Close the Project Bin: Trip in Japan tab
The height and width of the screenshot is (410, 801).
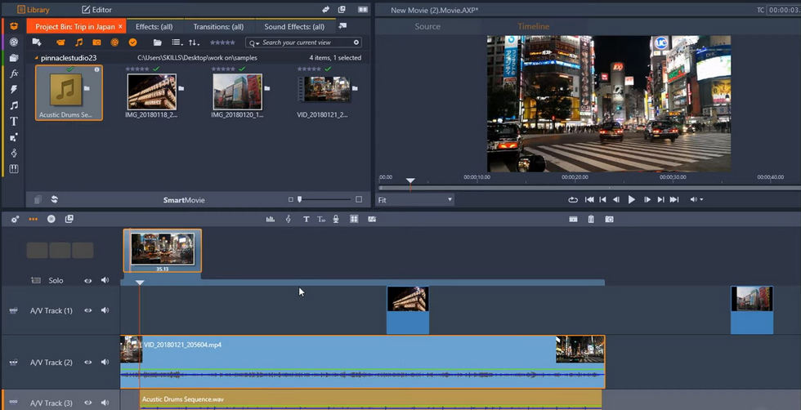point(121,27)
